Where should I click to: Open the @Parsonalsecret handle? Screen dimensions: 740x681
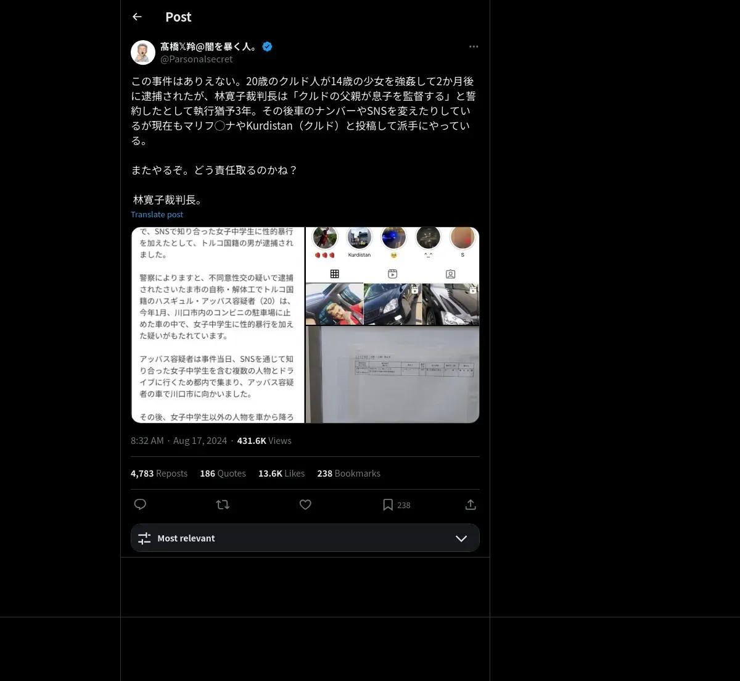[x=196, y=59]
